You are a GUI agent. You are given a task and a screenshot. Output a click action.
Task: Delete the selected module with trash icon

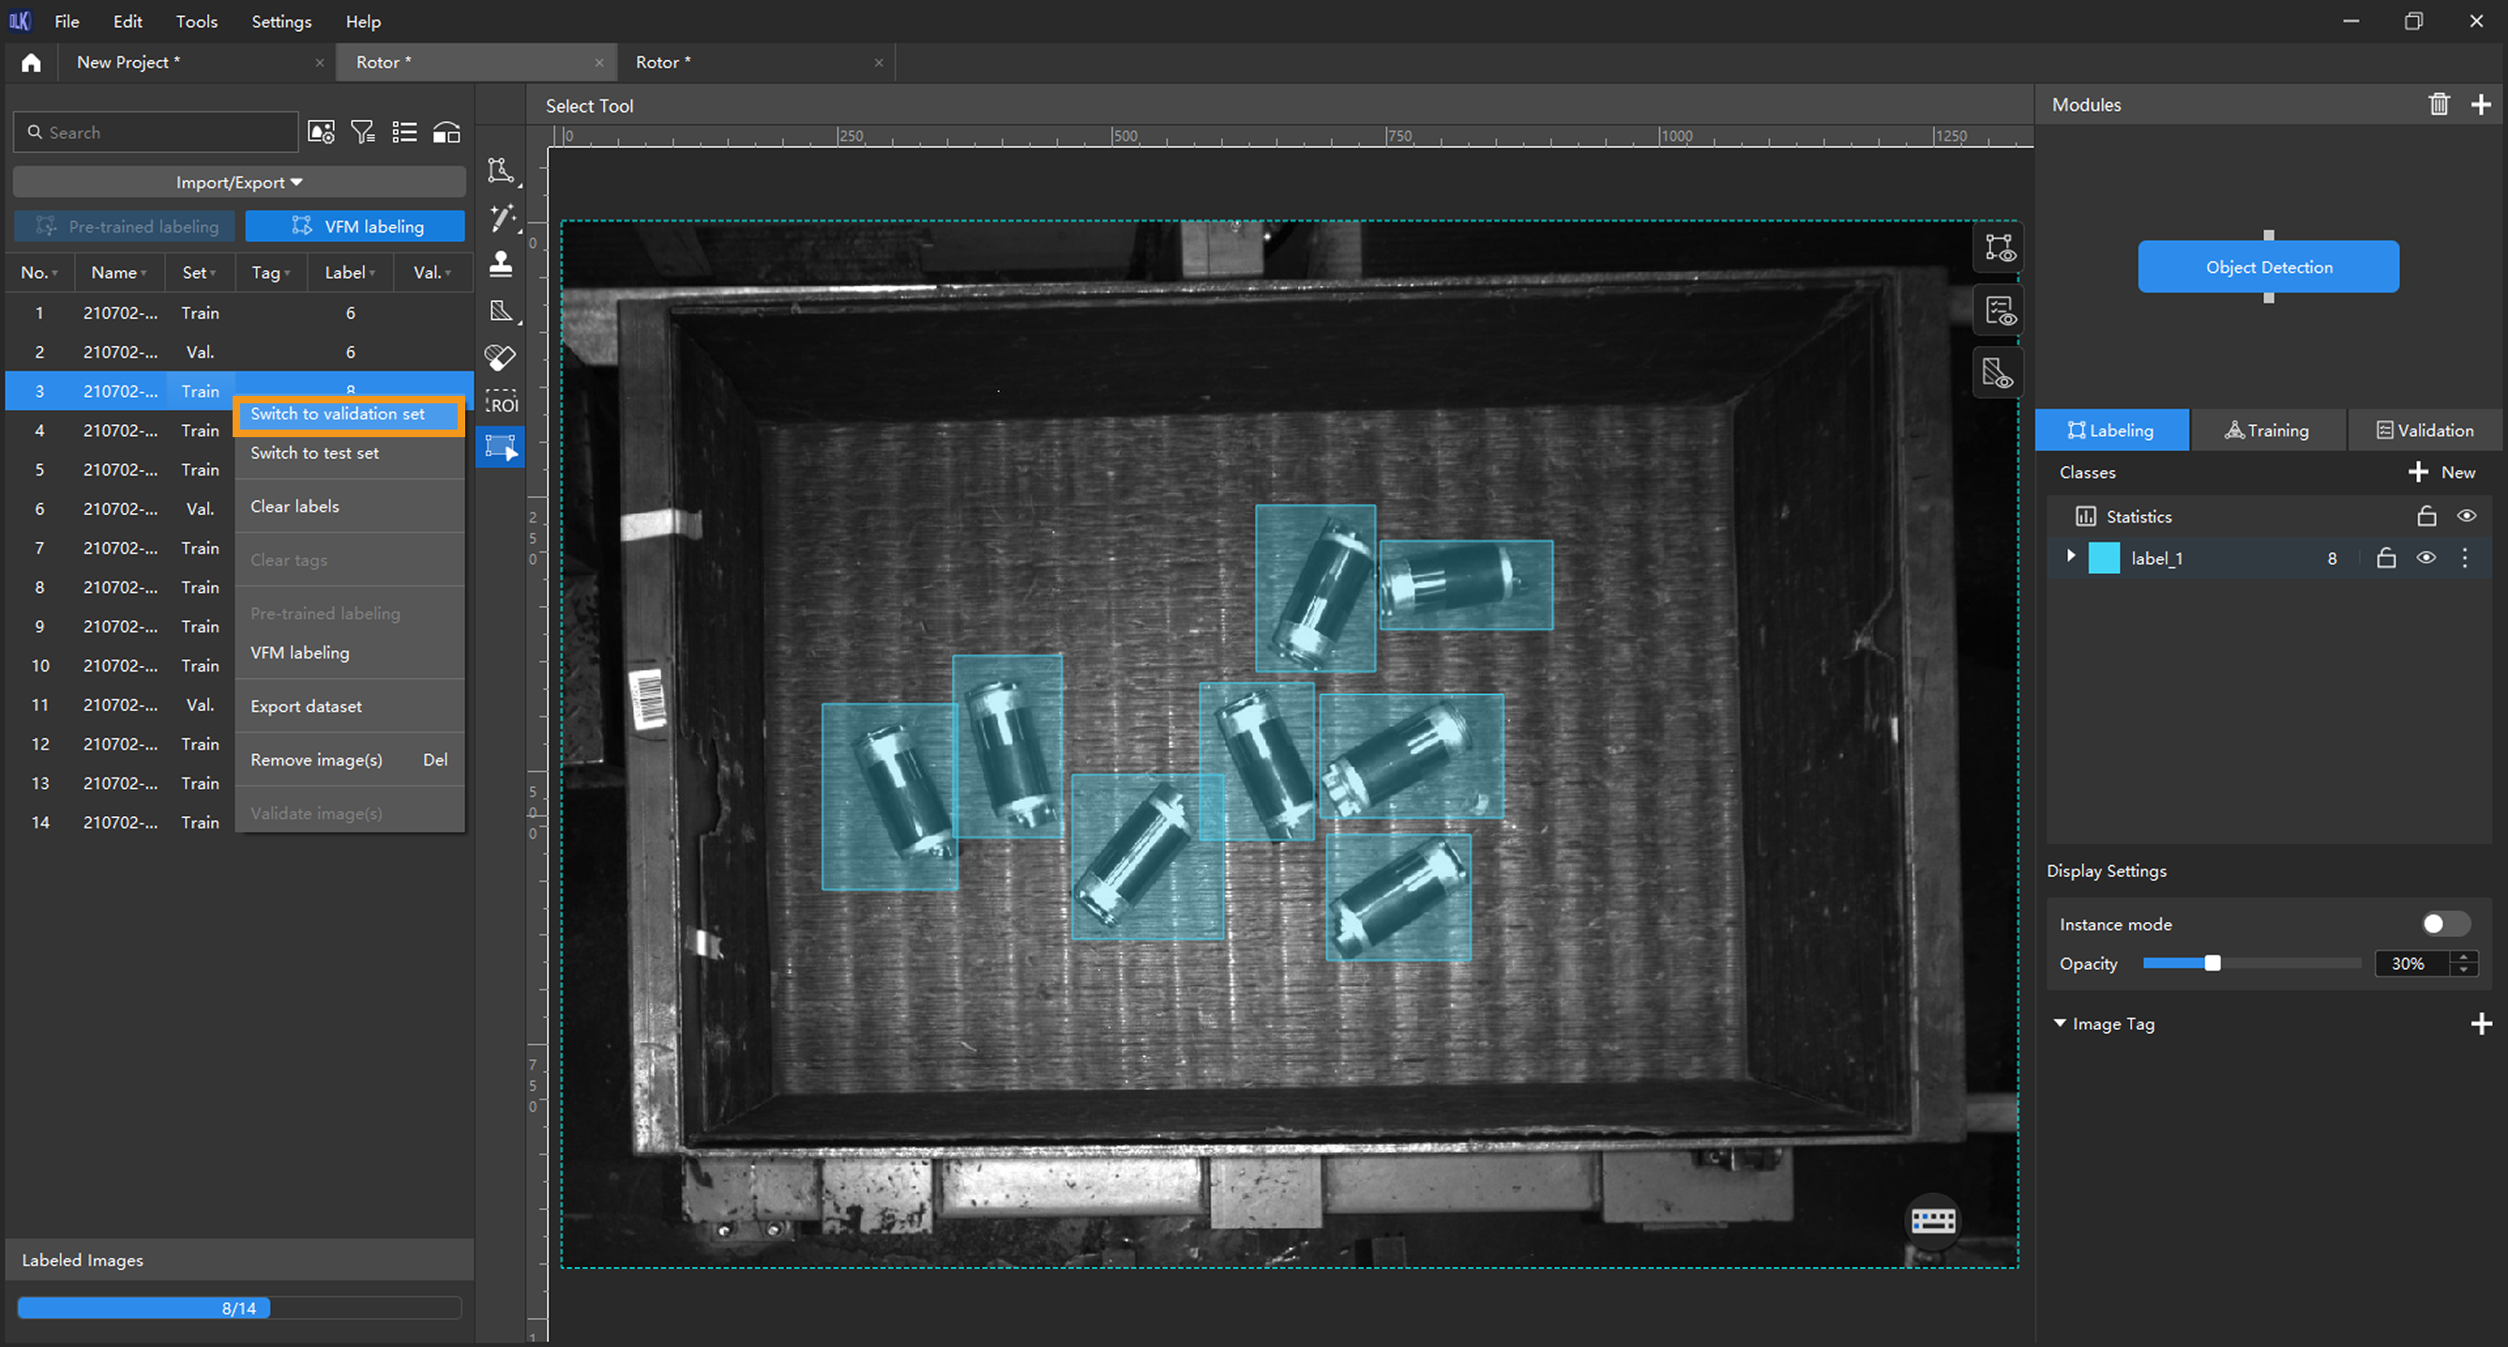(x=2438, y=104)
